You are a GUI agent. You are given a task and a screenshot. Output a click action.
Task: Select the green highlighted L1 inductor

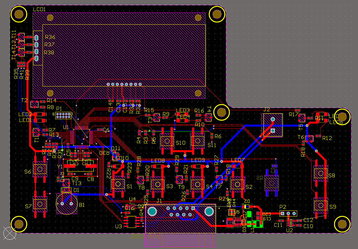pos(258,224)
